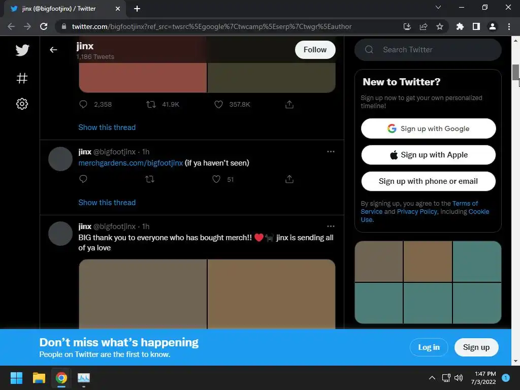Share the merchgardens link tweet
The width and height of the screenshot is (520, 390).
[289, 179]
